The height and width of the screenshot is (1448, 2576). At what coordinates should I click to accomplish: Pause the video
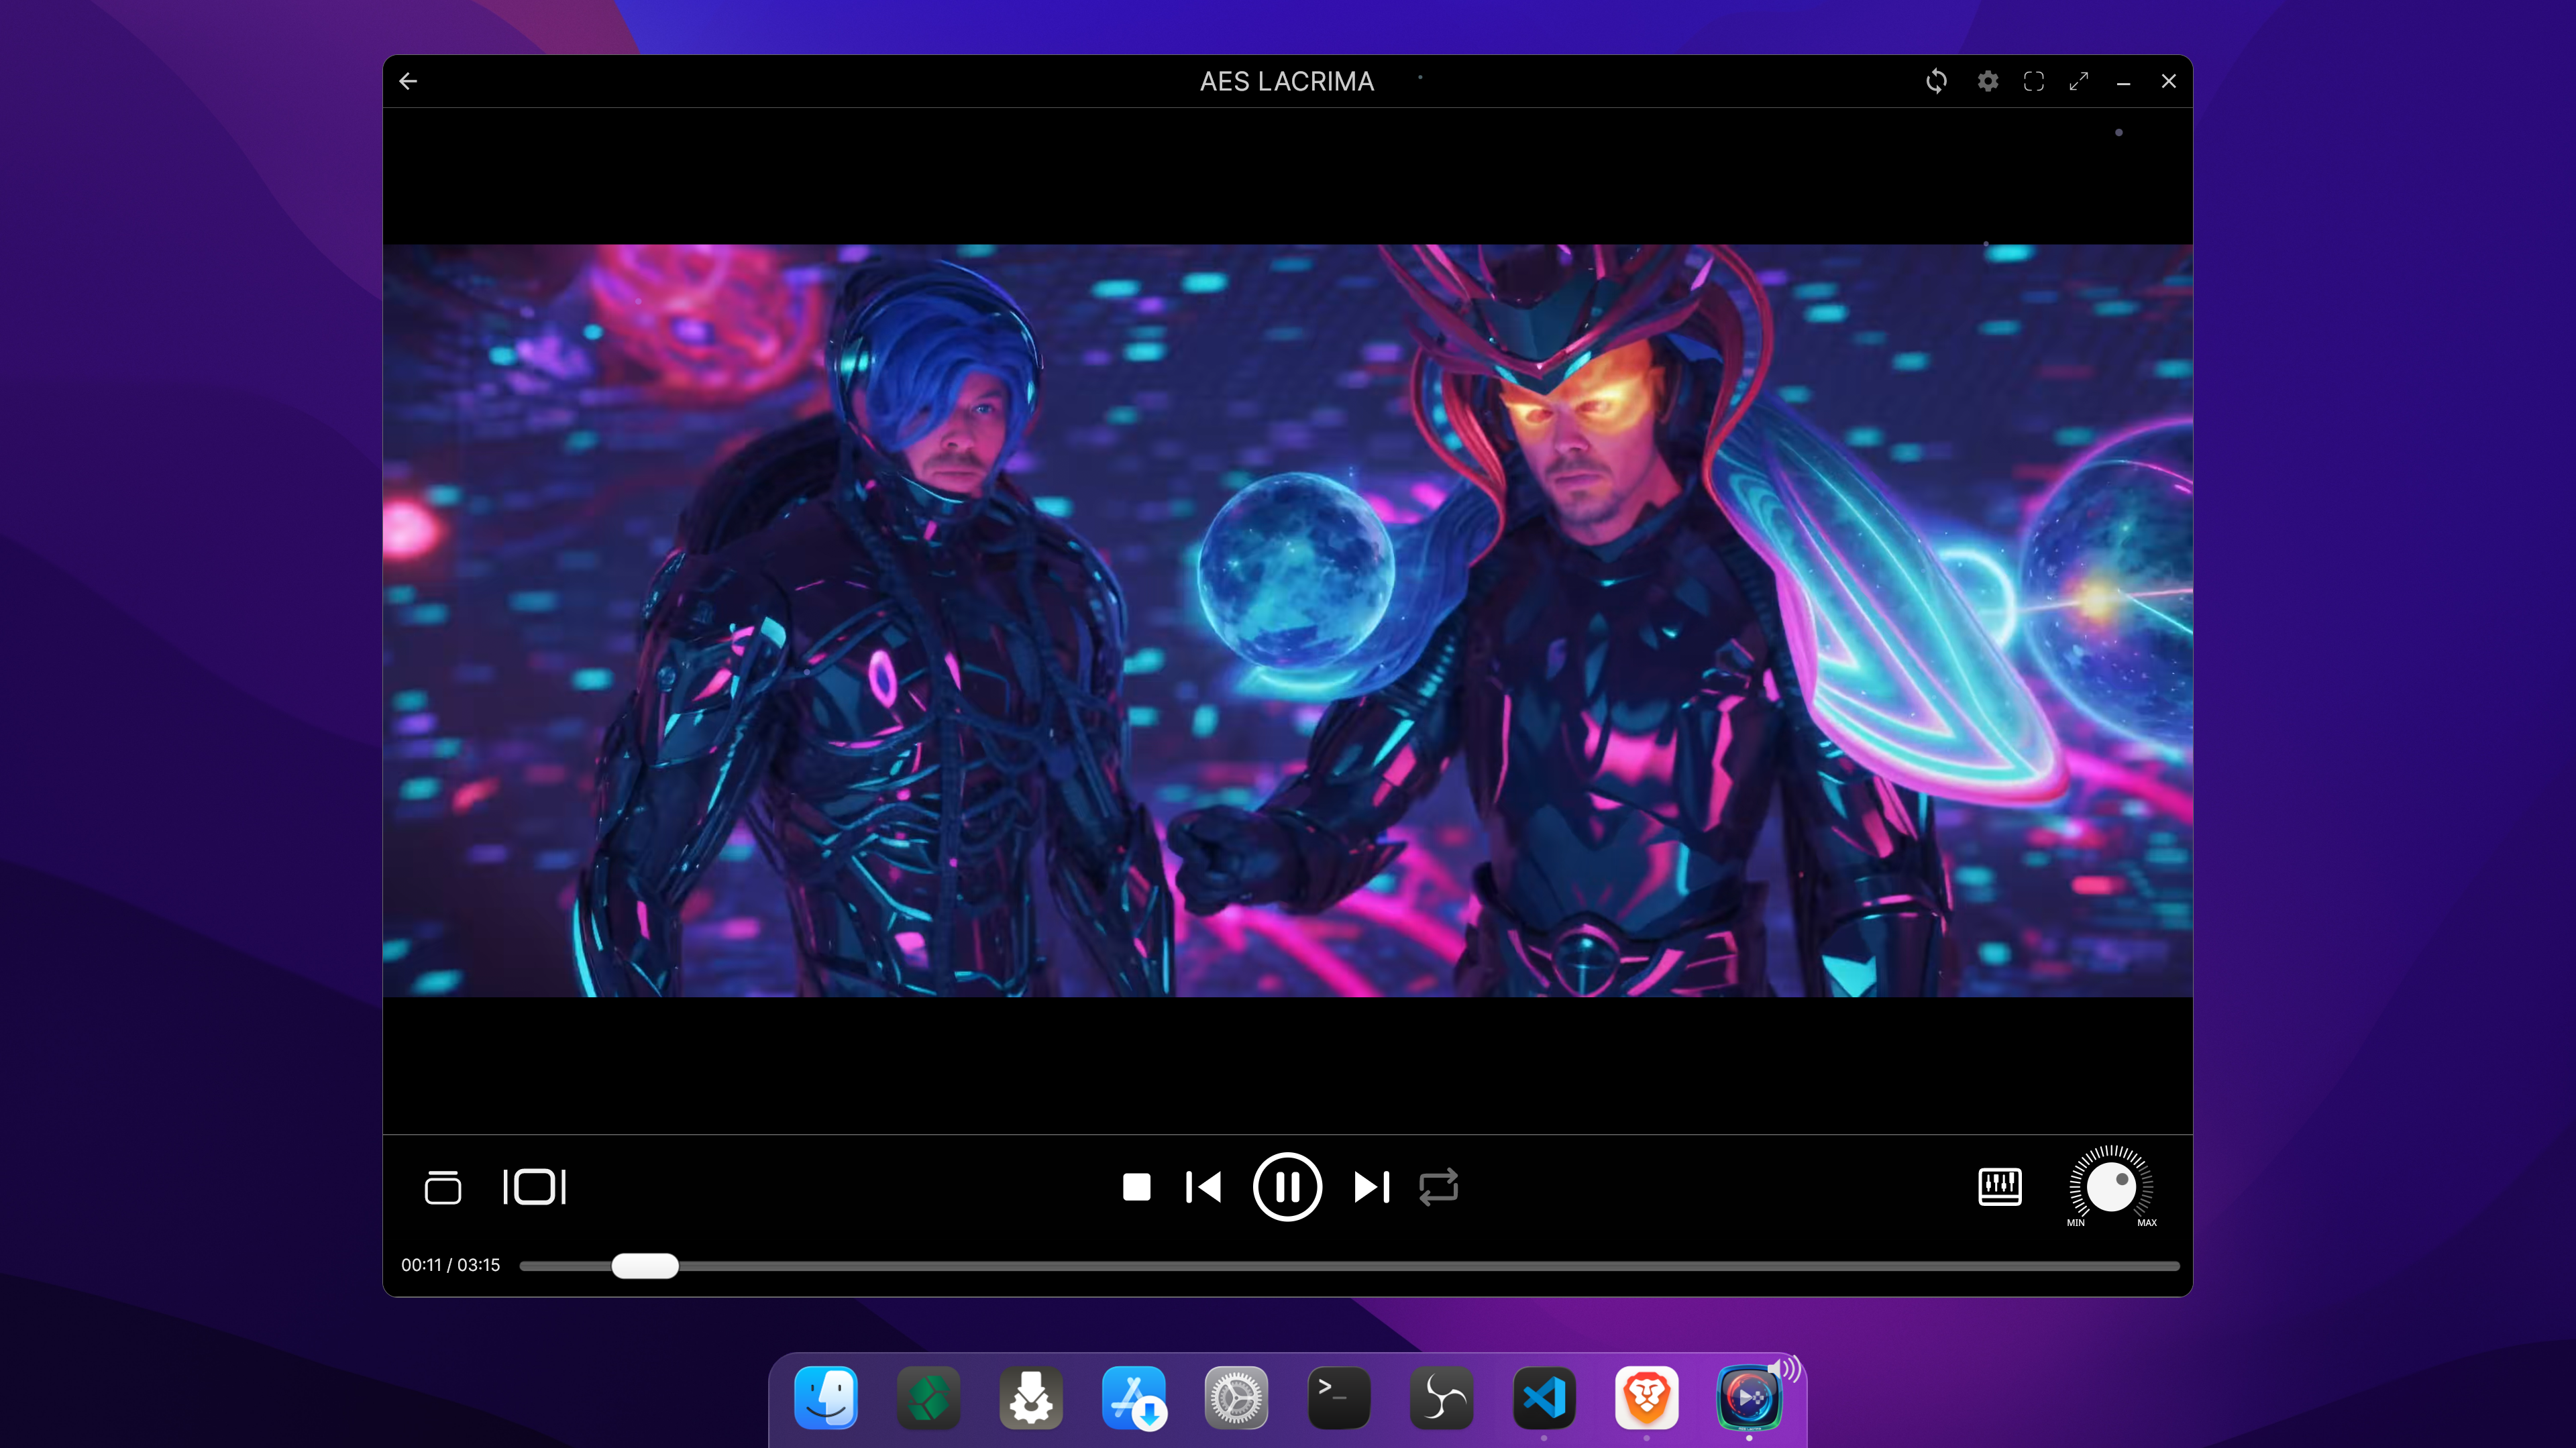pyautogui.click(x=1287, y=1187)
